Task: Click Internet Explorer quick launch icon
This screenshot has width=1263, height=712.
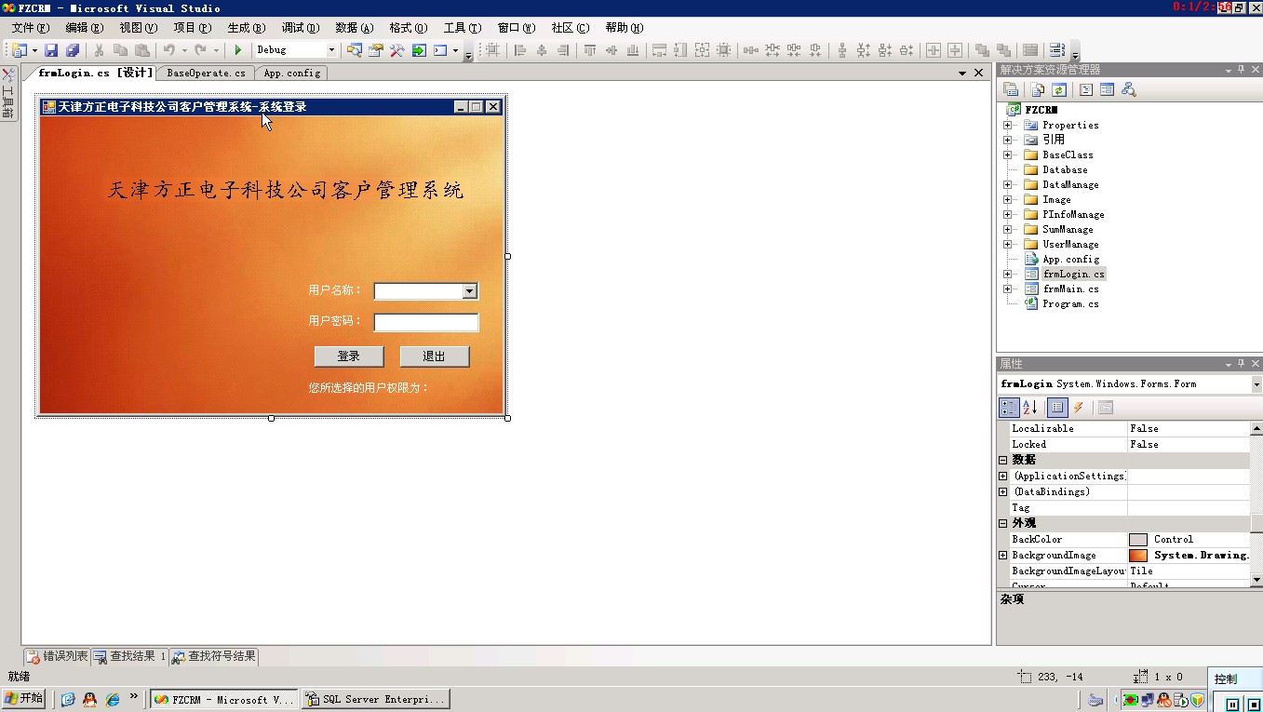Action: [113, 699]
